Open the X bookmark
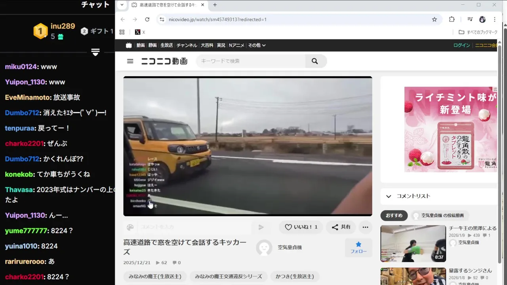This screenshot has width=507, height=285. click(x=140, y=32)
